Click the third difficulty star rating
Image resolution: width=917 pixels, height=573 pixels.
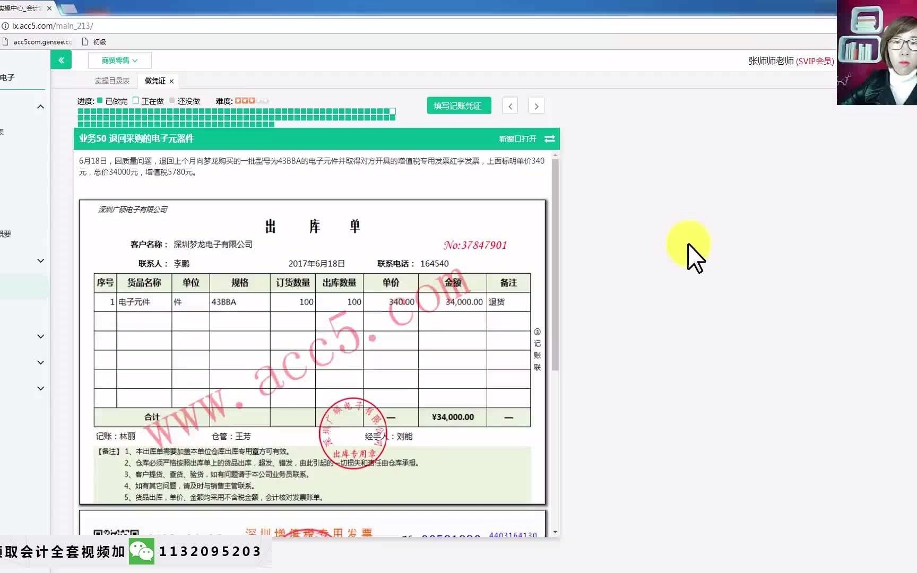tap(251, 100)
